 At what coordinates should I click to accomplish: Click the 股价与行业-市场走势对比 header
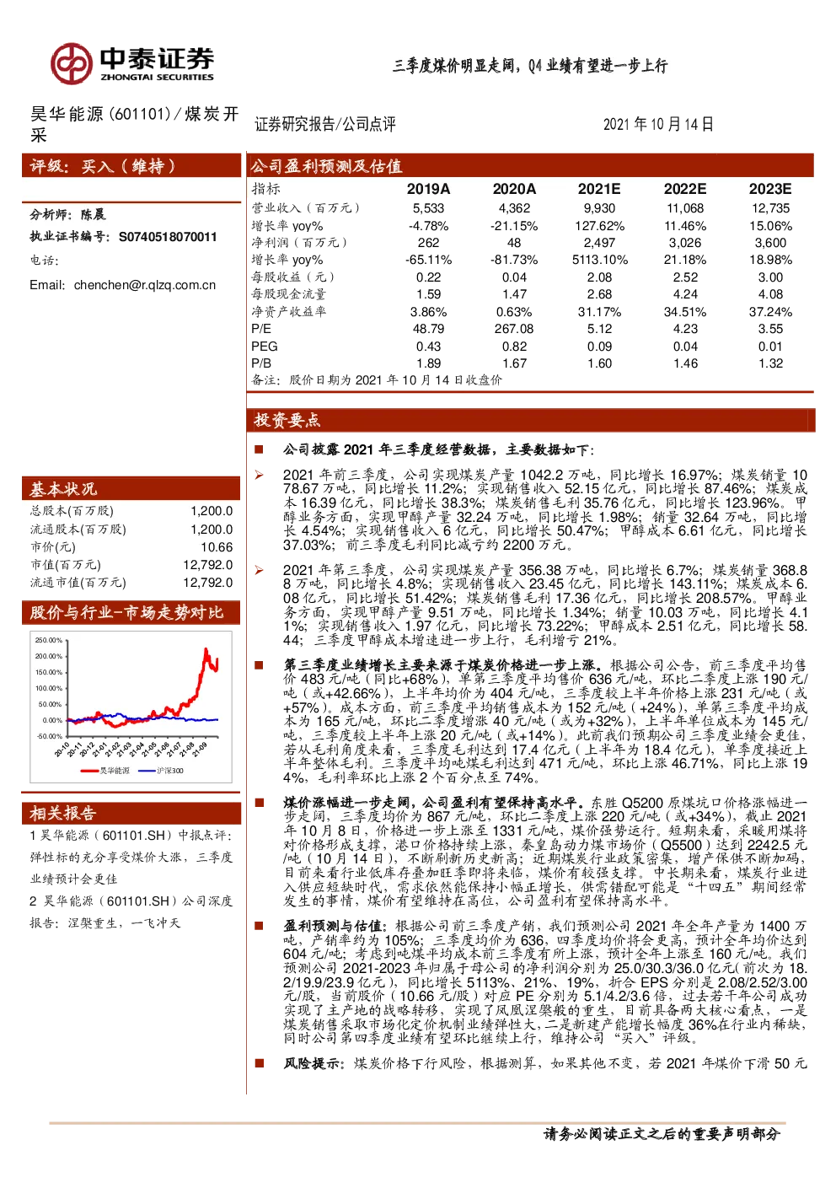[x=131, y=612]
